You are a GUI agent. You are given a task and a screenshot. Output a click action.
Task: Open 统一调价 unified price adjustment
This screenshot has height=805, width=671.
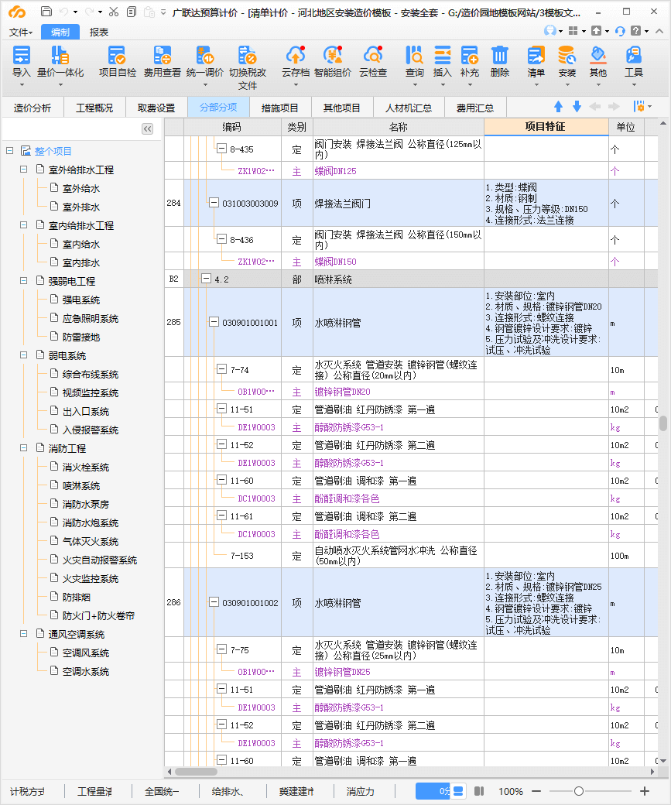tap(204, 56)
